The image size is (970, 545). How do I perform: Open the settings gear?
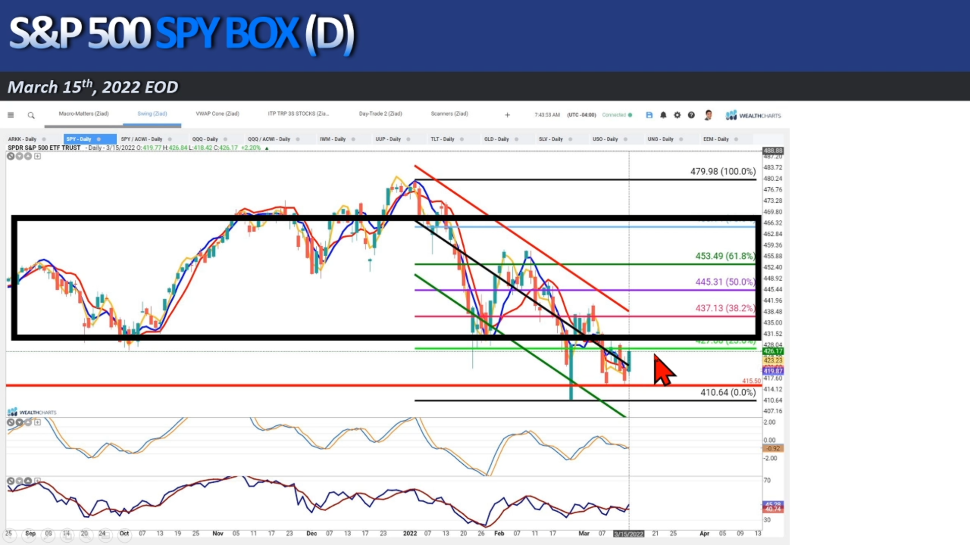click(x=677, y=115)
